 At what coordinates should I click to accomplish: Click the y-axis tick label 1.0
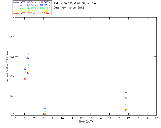(x=12, y=18)
